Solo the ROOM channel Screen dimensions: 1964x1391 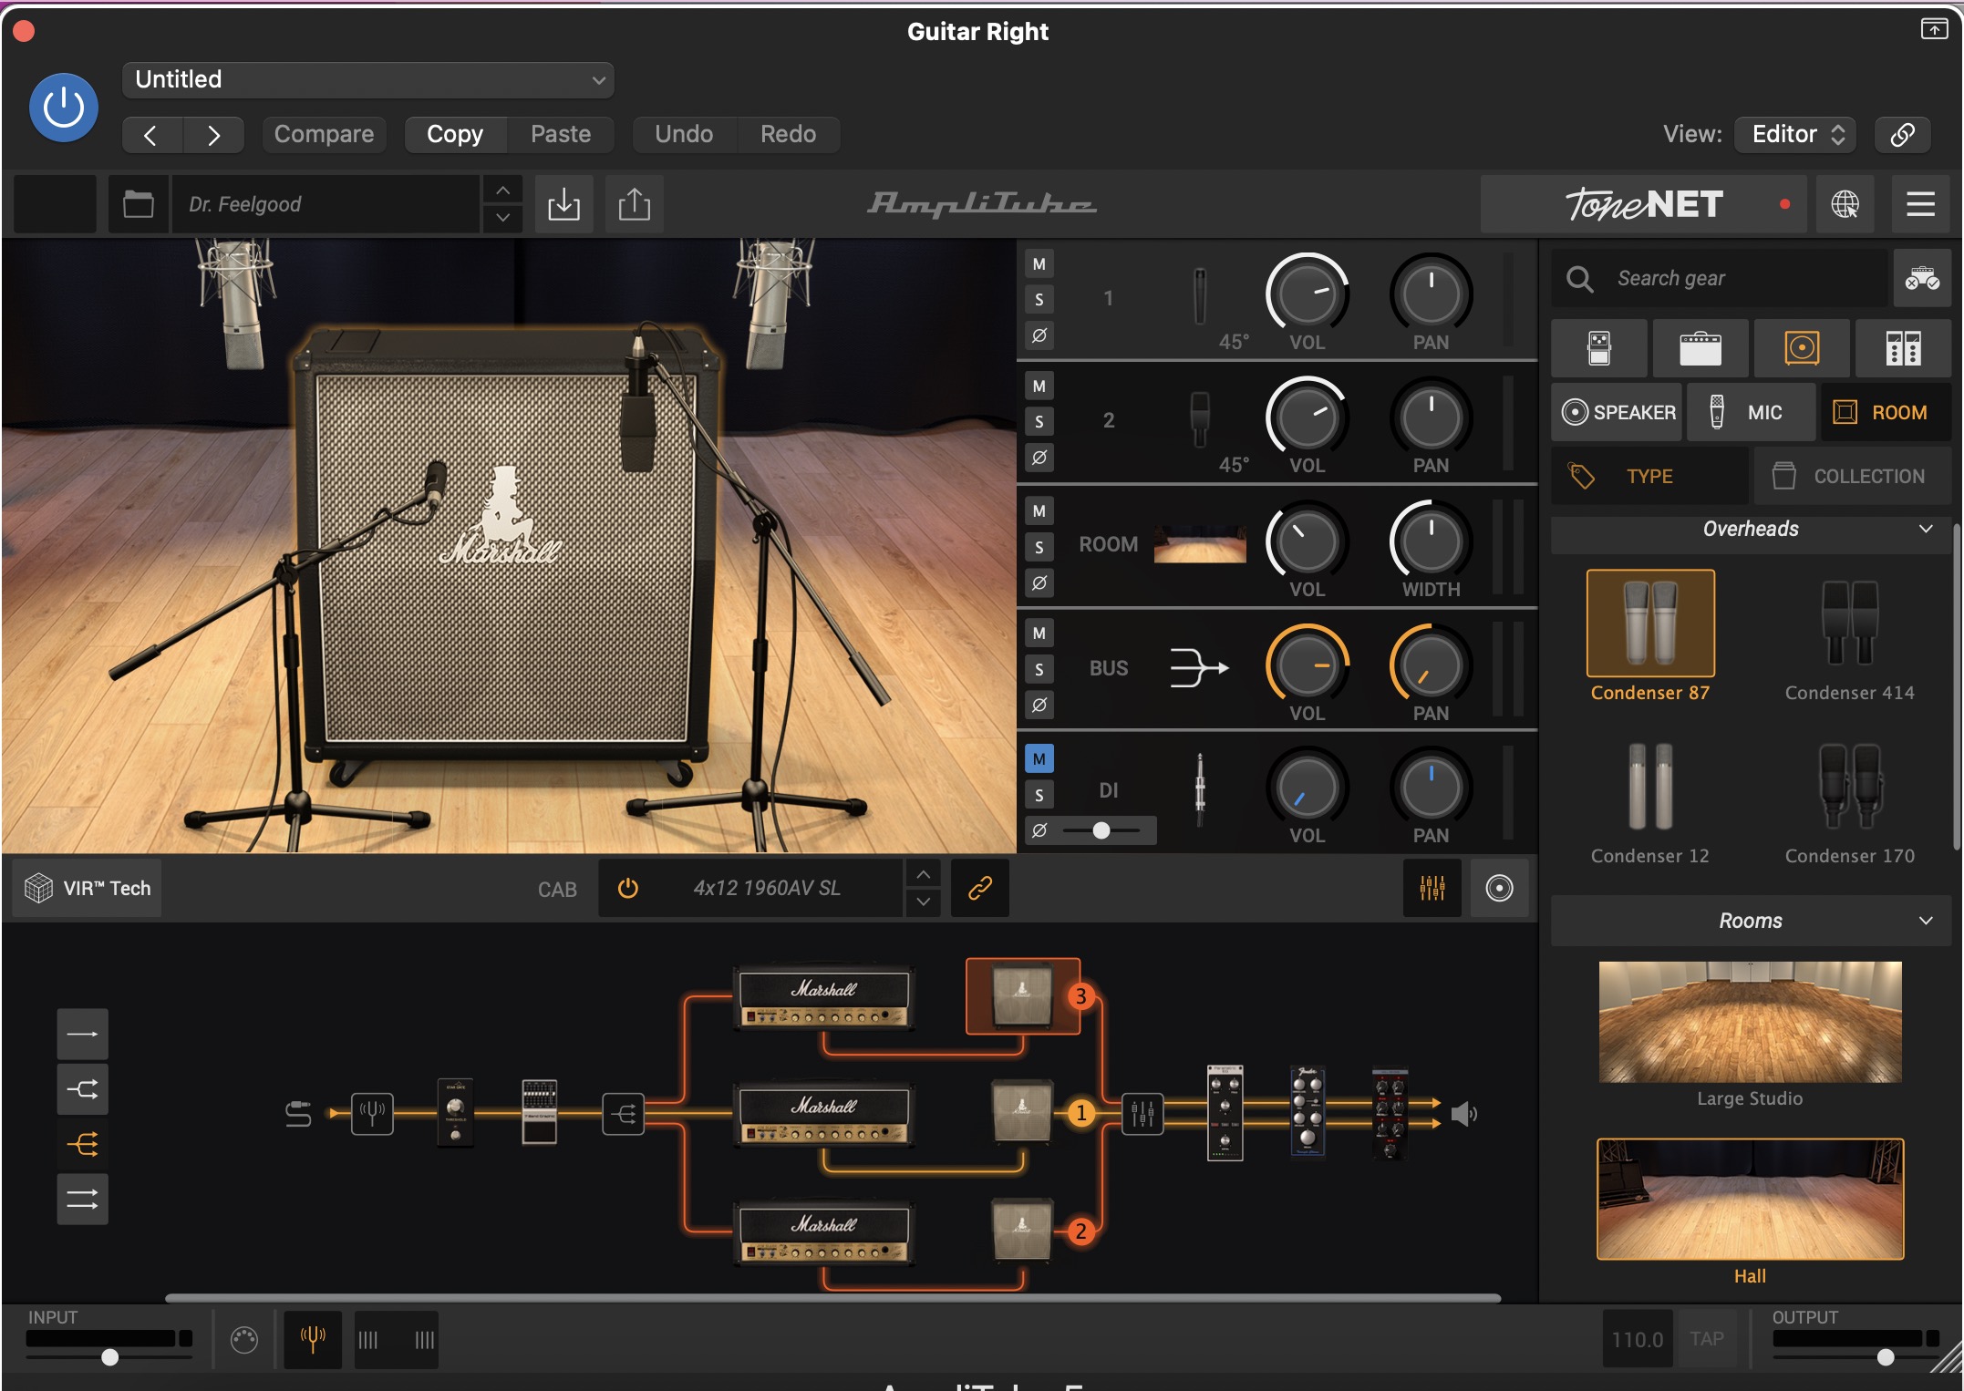[1039, 547]
